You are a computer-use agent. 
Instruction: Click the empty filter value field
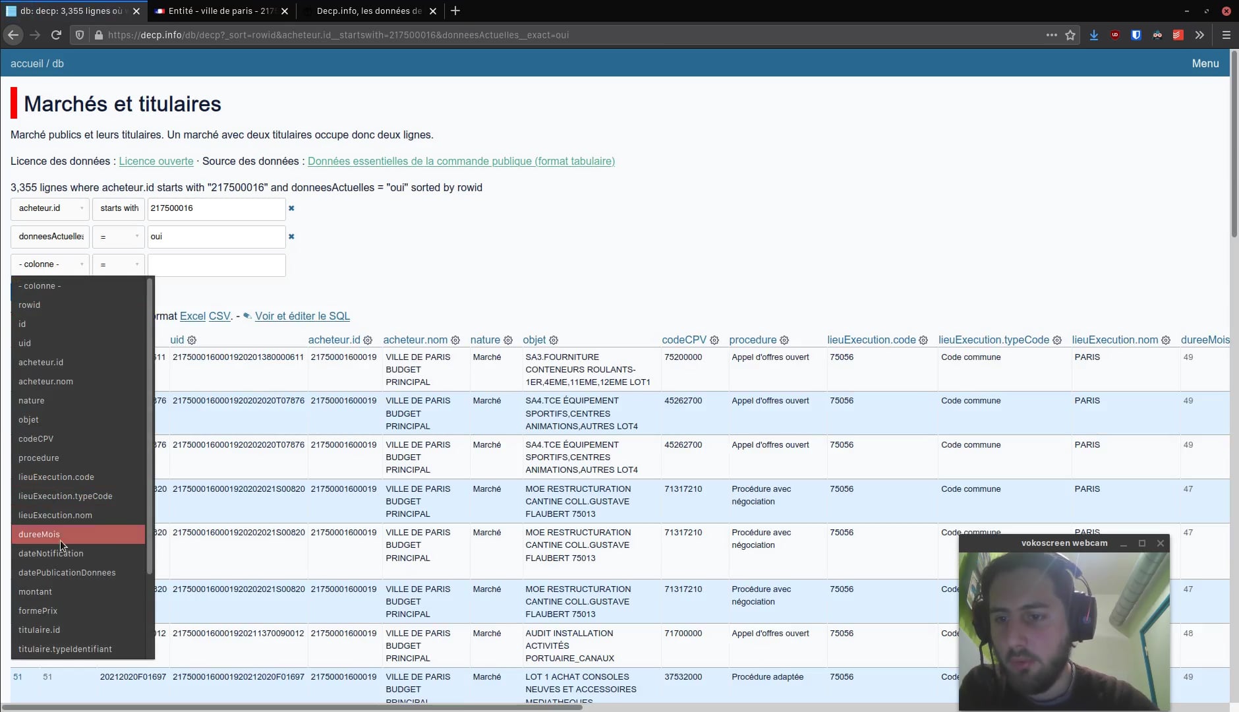point(217,265)
